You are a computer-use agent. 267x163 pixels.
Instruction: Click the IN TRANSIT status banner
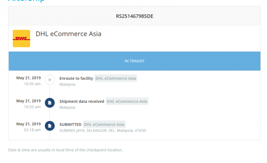tap(135, 61)
